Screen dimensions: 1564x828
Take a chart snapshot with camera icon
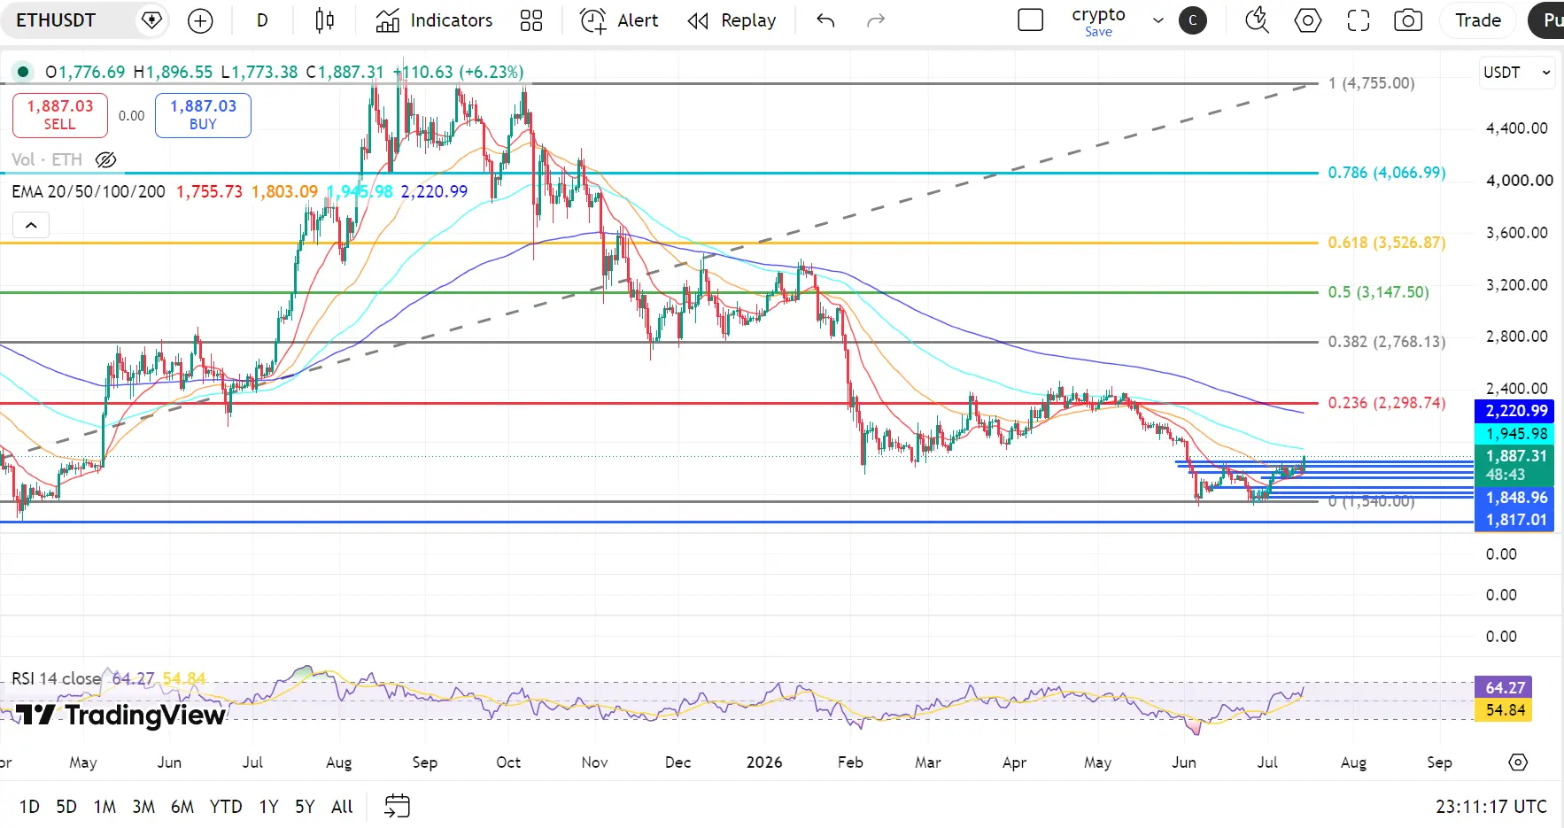click(x=1408, y=20)
